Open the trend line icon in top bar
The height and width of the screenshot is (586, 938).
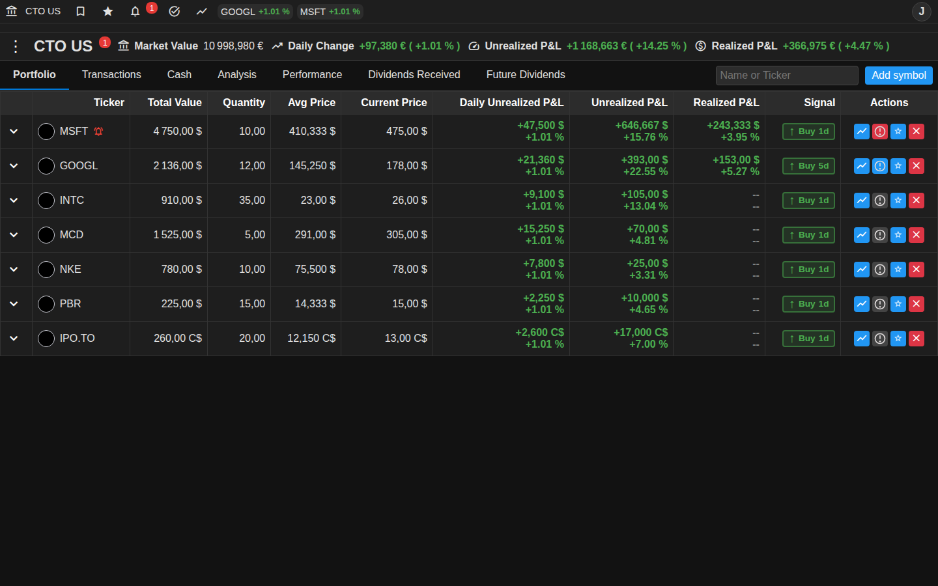pyautogui.click(x=201, y=12)
